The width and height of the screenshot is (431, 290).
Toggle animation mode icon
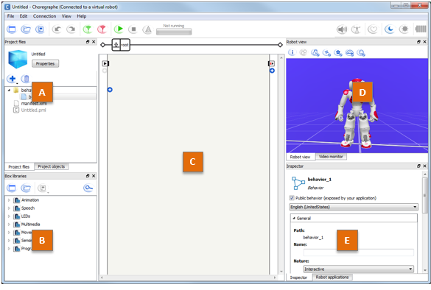(356, 29)
